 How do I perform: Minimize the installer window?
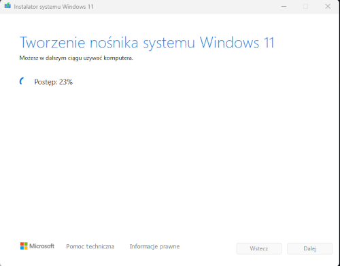coord(284,7)
